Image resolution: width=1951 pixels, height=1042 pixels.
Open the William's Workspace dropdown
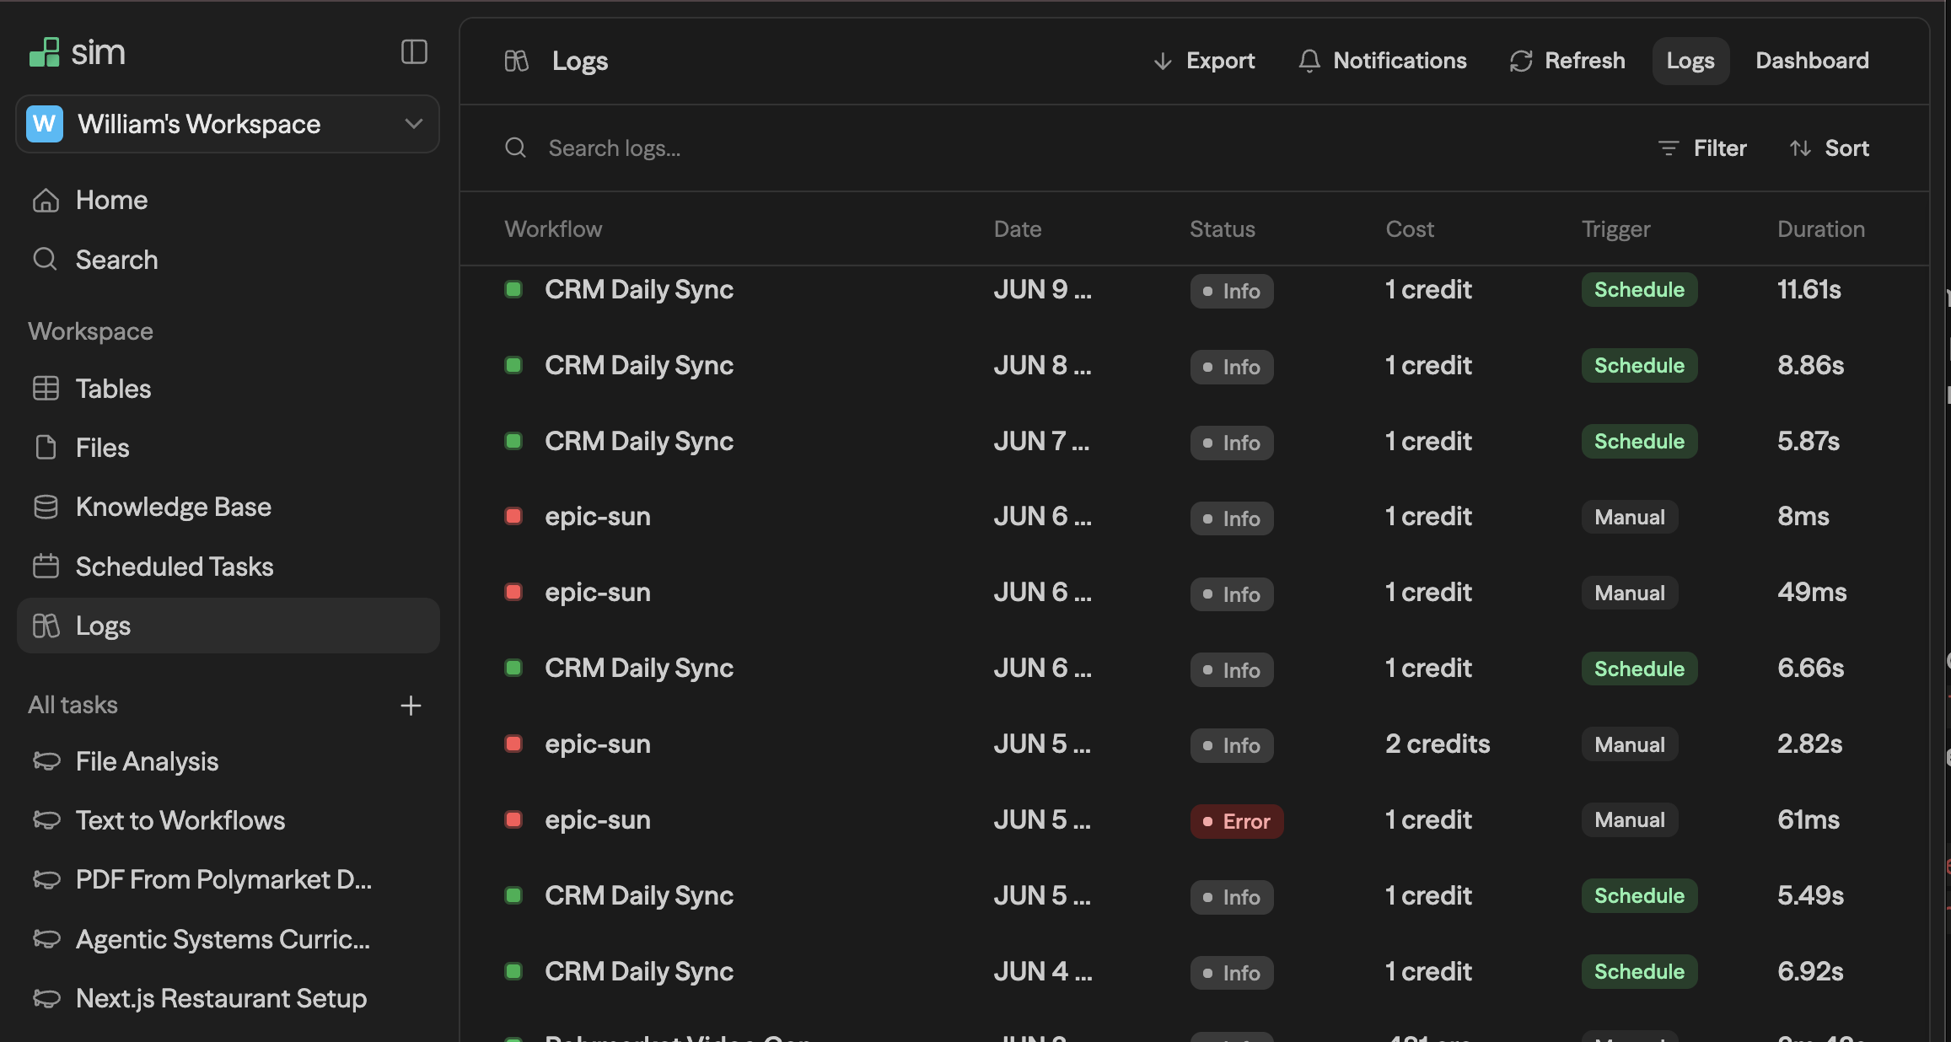tap(228, 124)
